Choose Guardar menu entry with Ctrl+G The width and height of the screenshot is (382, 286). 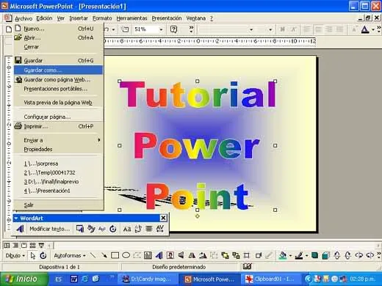click(x=58, y=60)
